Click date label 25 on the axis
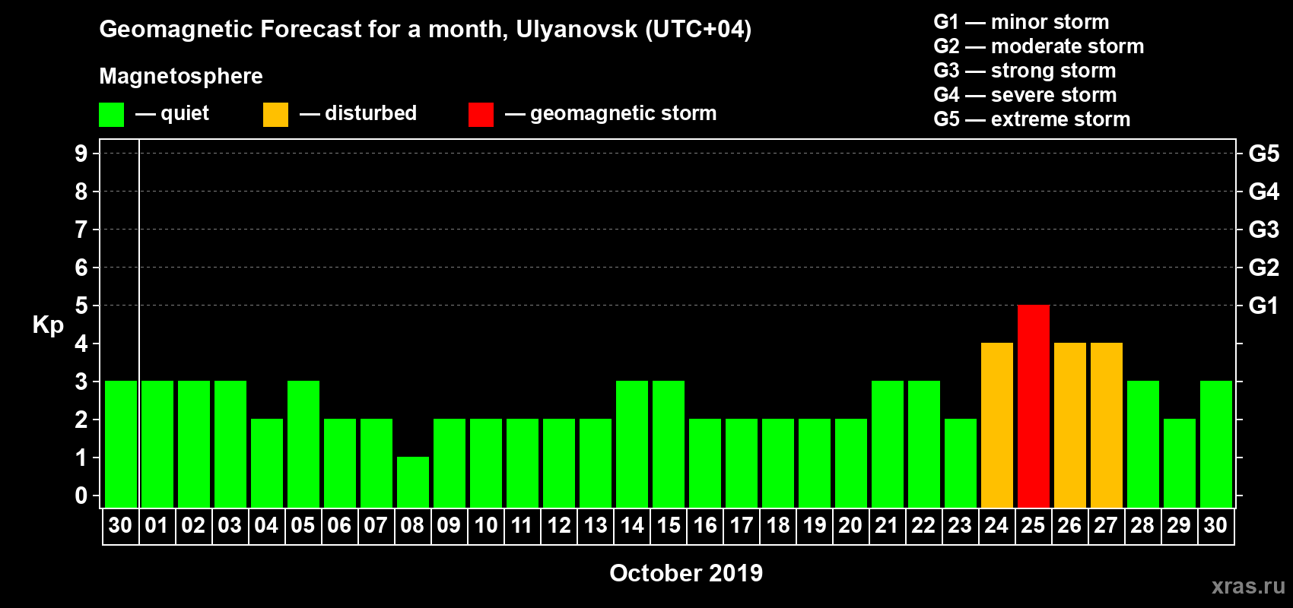 (x=1033, y=526)
